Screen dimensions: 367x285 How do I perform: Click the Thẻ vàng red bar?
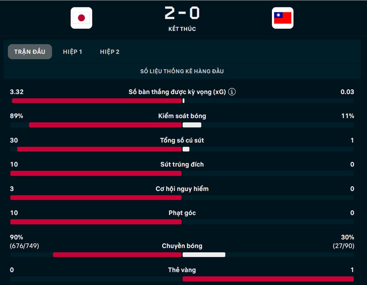(x=268, y=279)
